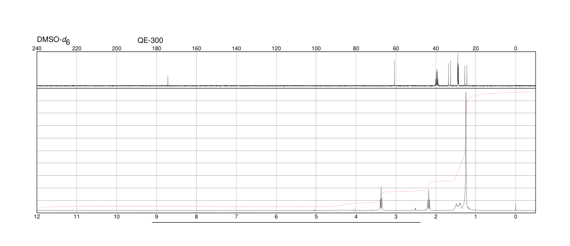Click the 12 ppm label on proton axis

pos(37,217)
